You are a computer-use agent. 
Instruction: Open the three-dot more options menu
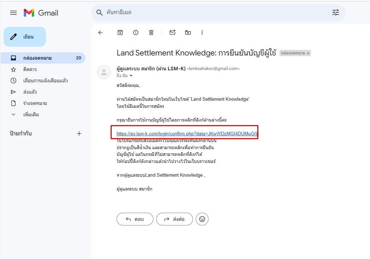coord(202,33)
